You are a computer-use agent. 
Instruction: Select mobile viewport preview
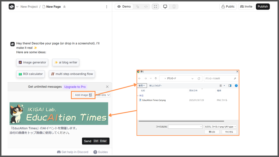click(174, 7)
